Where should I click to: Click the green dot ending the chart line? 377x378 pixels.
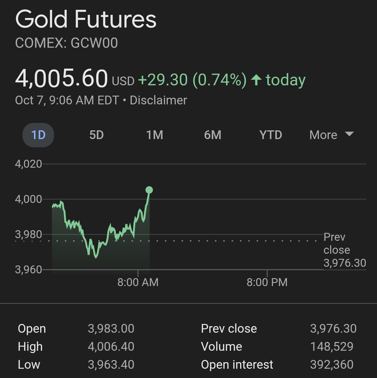[149, 190]
